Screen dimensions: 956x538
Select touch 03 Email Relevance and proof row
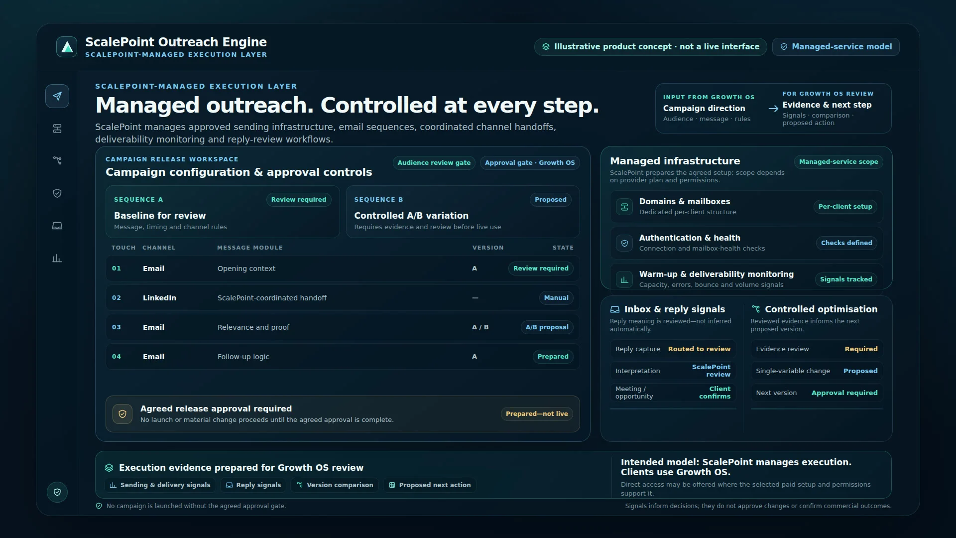[343, 327]
